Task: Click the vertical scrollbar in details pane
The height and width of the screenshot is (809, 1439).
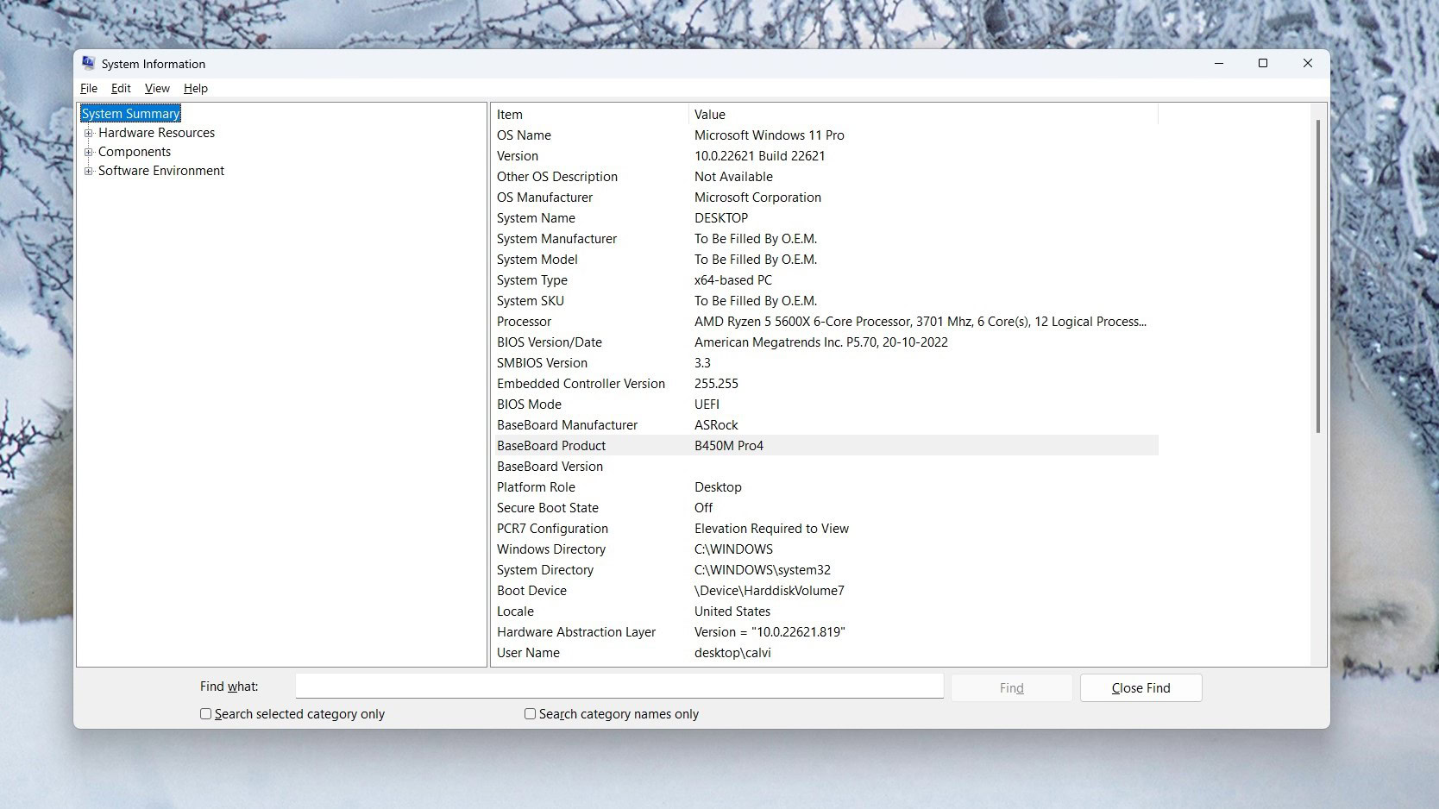Action: pyautogui.click(x=1317, y=276)
